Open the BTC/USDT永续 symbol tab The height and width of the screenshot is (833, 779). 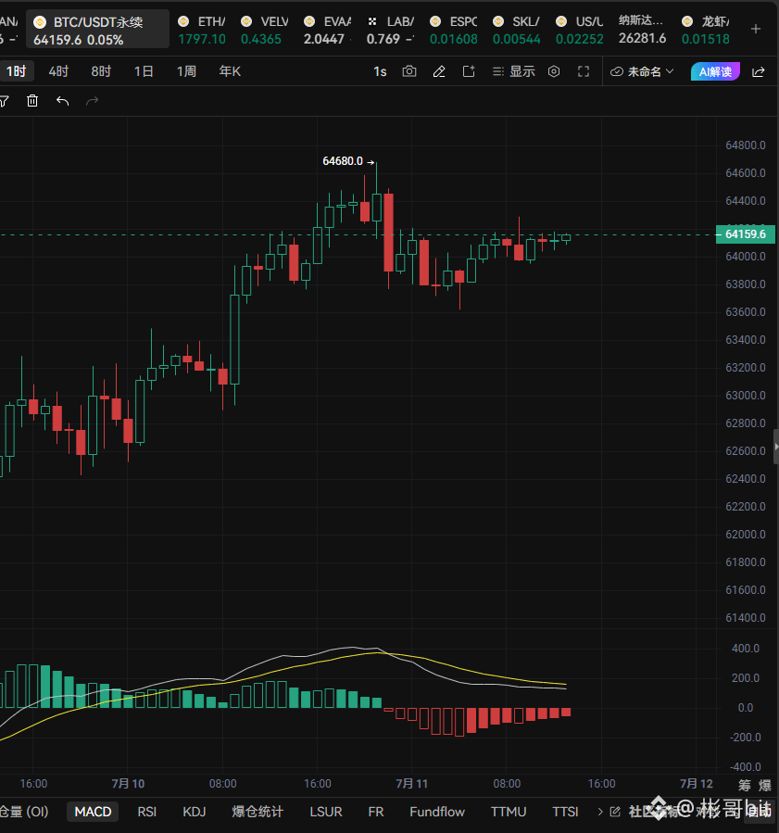point(97,30)
